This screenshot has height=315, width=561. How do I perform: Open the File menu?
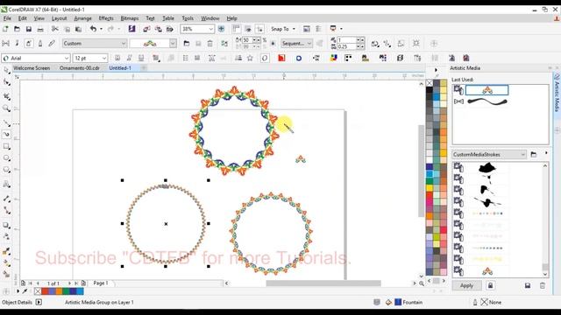point(7,18)
